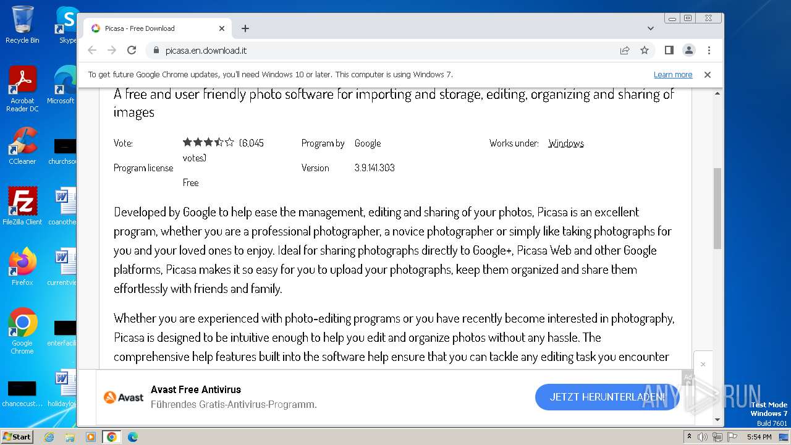This screenshot has height=445, width=791.
Task: Open Action Center flag tray icon
Action: point(732,437)
